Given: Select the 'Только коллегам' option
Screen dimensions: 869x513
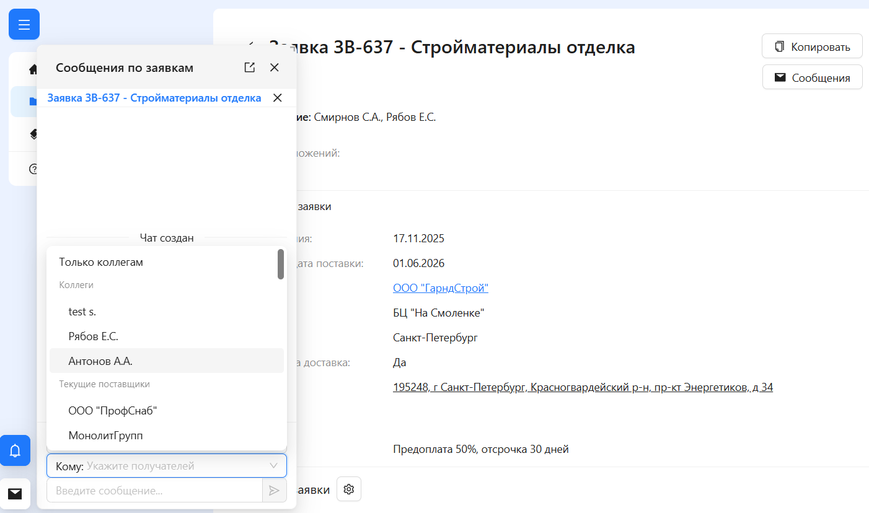Looking at the screenshot, I should click(101, 261).
